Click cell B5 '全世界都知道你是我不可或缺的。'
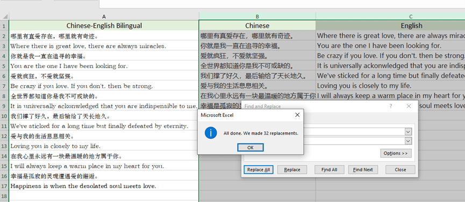Image resolution: width=465 pixels, height=202 pixels. pos(257,66)
